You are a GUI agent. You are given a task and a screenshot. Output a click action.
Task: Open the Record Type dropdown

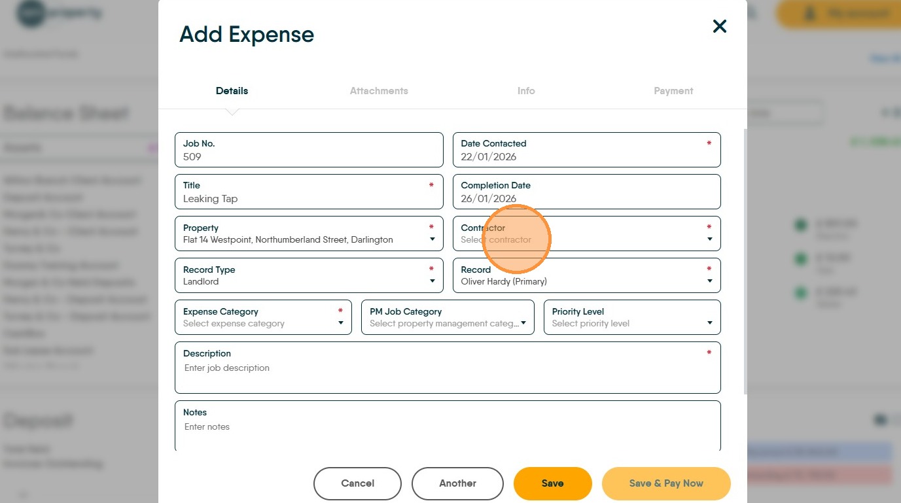[308, 281]
